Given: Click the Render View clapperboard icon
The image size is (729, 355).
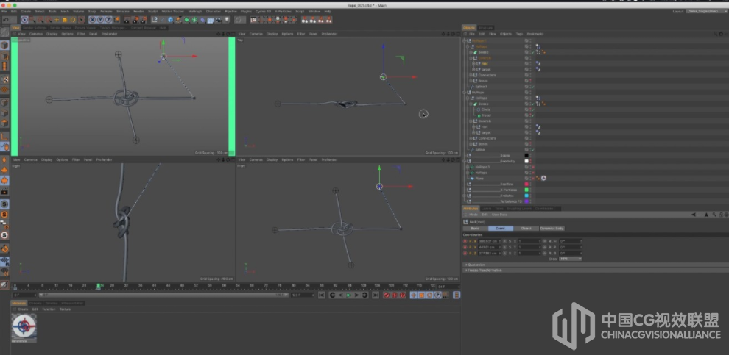Looking at the screenshot, I should (x=127, y=20).
